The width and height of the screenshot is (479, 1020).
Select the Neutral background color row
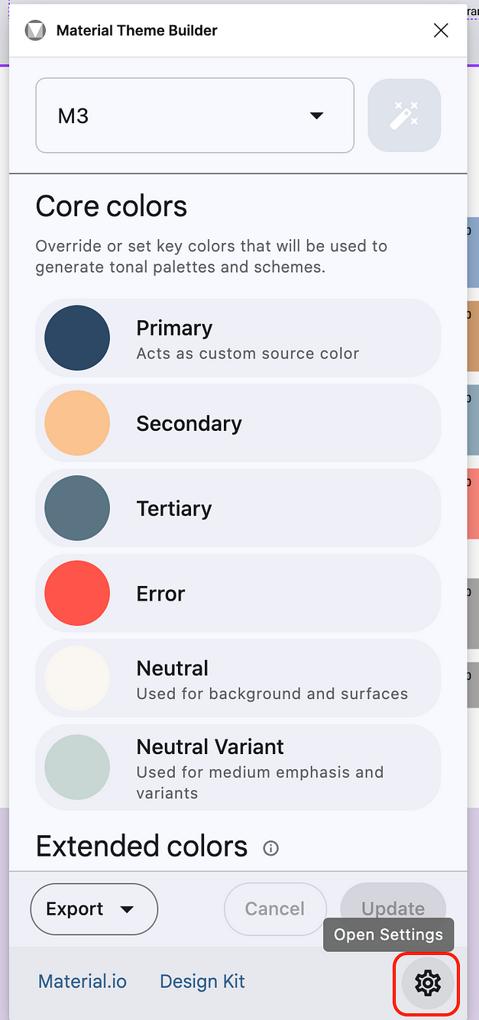pyautogui.click(x=238, y=678)
